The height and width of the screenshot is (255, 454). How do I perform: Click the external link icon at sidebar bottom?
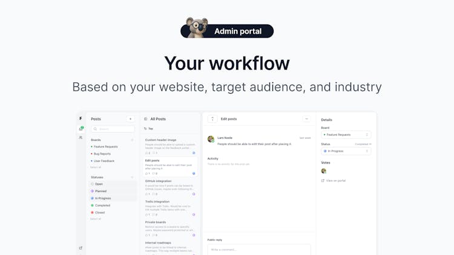pyautogui.click(x=81, y=248)
